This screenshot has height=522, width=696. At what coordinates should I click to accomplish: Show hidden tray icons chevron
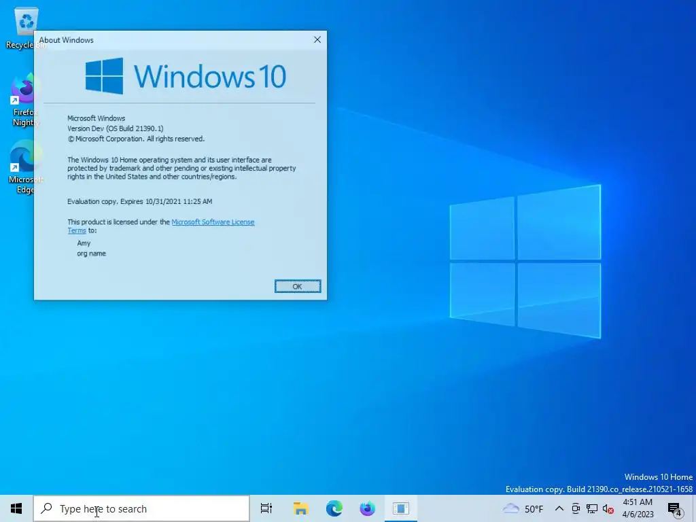pyautogui.click(x=559, y=508)
